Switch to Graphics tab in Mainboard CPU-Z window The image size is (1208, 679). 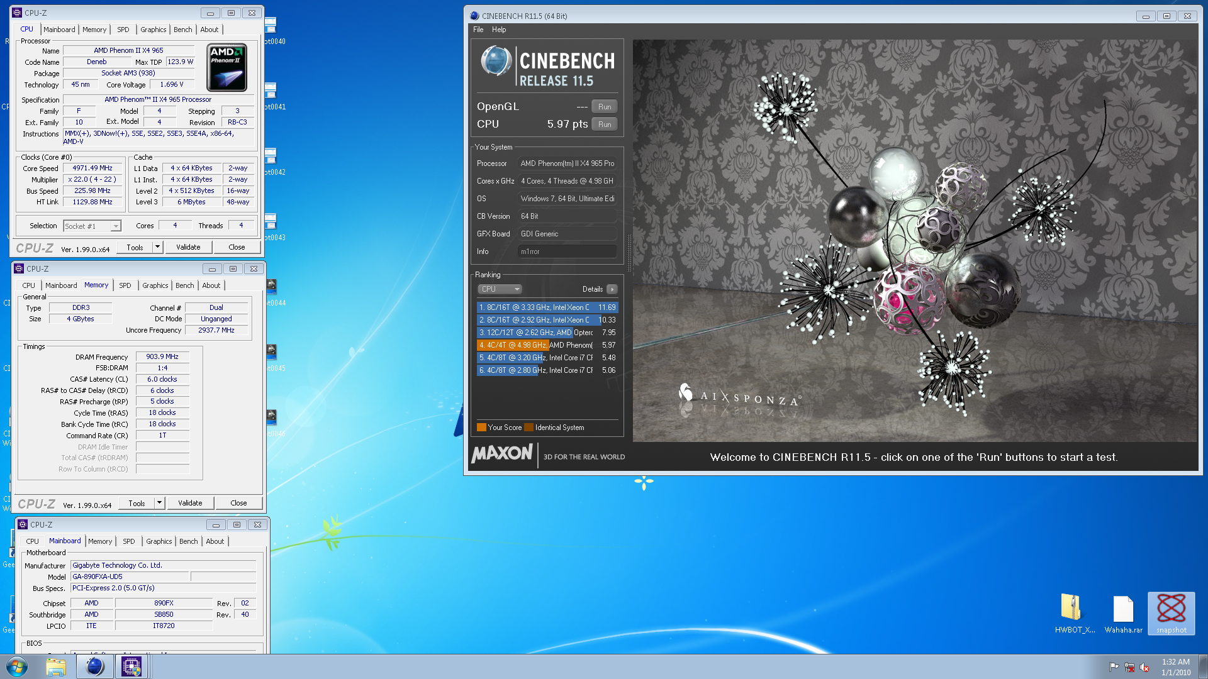click(x=159, y=541)
